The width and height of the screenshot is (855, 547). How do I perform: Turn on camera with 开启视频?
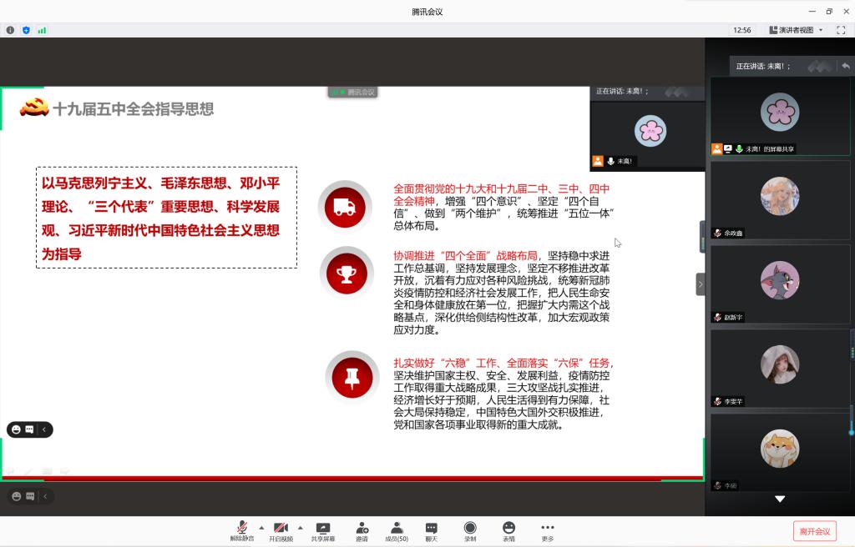(x=281, y=531)
